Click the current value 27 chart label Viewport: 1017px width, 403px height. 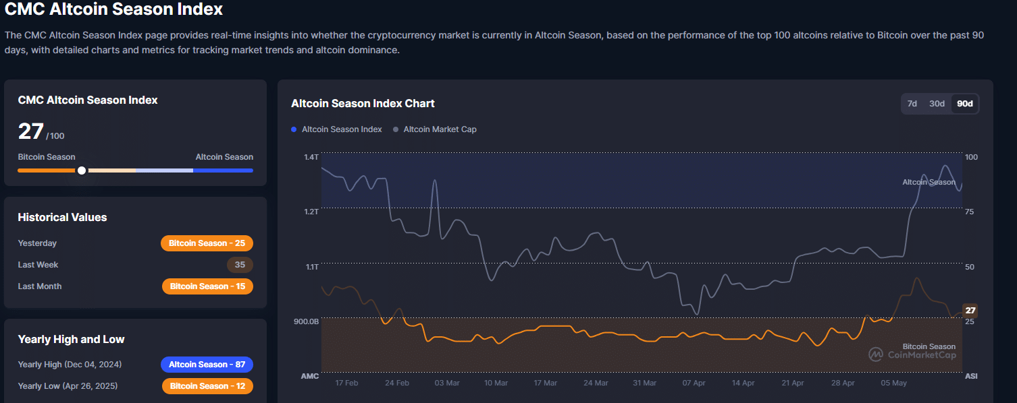point(970,311)
